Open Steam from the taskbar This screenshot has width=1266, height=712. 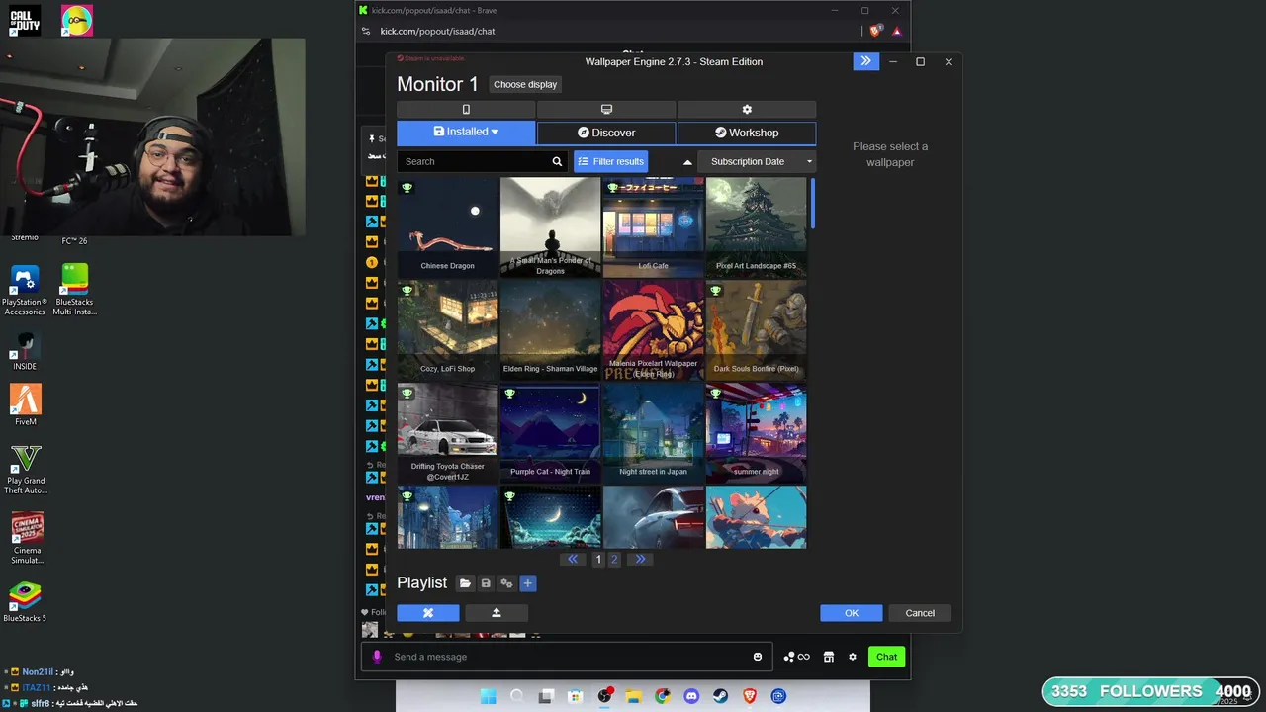(720, 696)
